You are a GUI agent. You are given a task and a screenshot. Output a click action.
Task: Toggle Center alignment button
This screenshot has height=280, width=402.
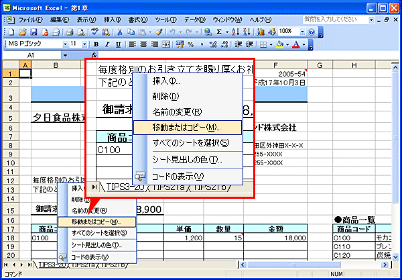[143, 45]
